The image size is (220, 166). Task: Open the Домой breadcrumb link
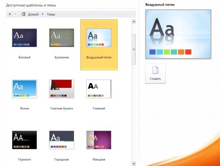(33, 14)
